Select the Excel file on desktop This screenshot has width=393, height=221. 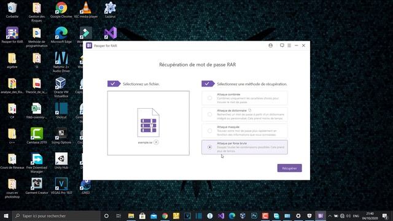(37, 110)
